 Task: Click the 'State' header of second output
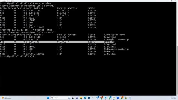click(92, 34)
